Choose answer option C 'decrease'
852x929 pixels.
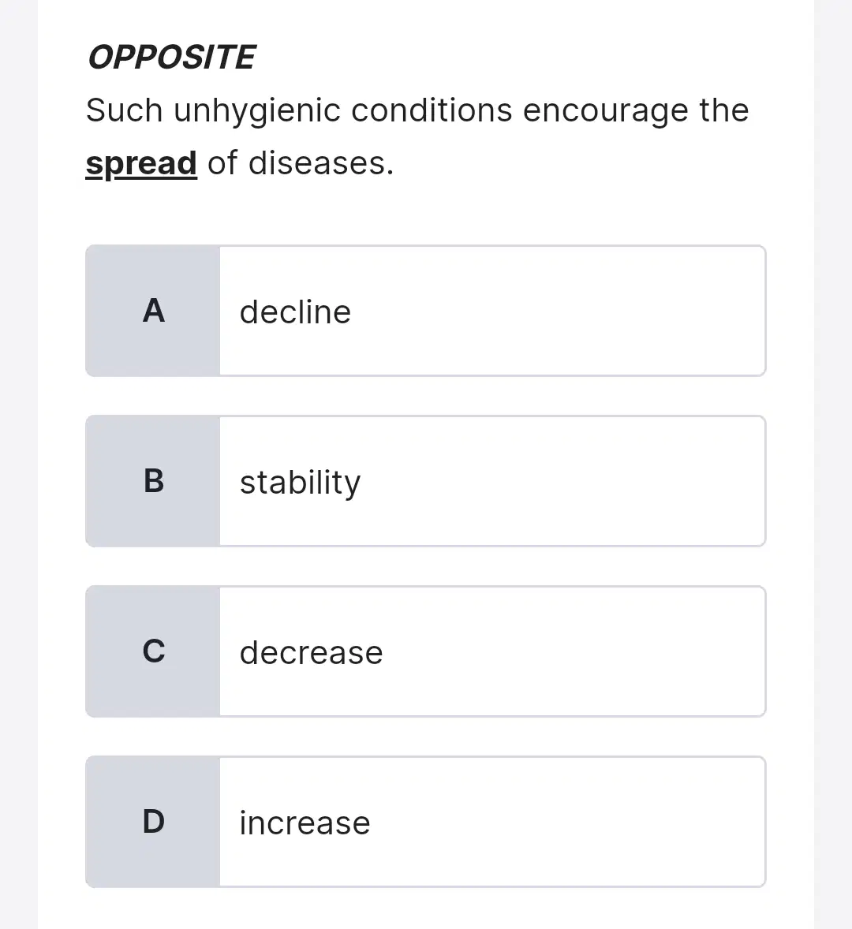pyautogui.click(x=425, y=651)
